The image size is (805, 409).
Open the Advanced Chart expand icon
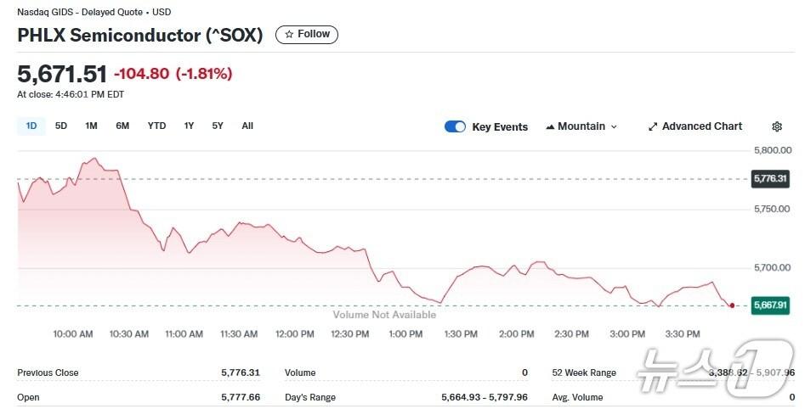(x=653, y=126)
